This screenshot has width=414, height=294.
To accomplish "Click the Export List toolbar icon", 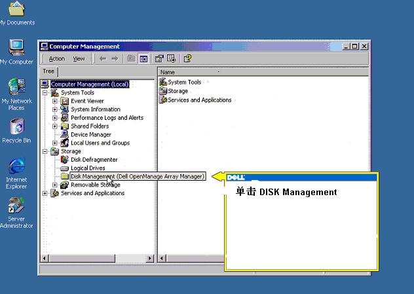I will tap(172, 58).
